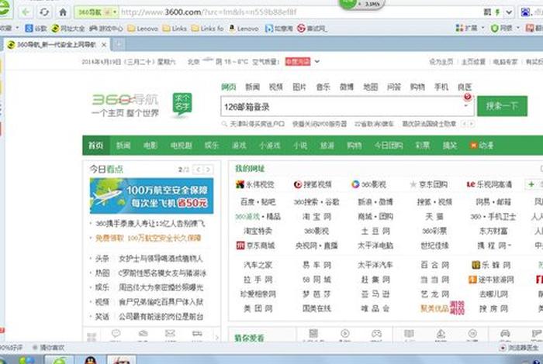Open the 网址大全 bookmark
The width and height of the screenshot is (543, 364).
(x=68, y=29)
